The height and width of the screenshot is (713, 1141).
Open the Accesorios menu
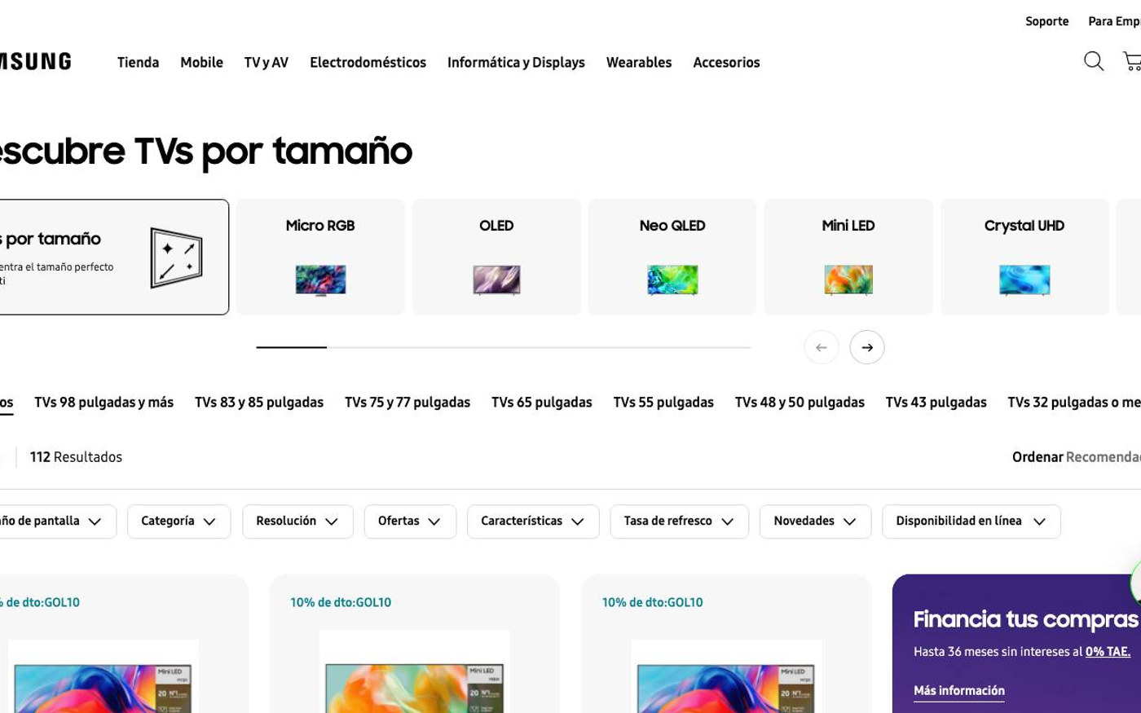[x=726, y=62]
